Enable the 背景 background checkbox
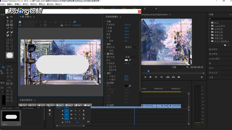This screenshot has height=130, width=232. 108,105
